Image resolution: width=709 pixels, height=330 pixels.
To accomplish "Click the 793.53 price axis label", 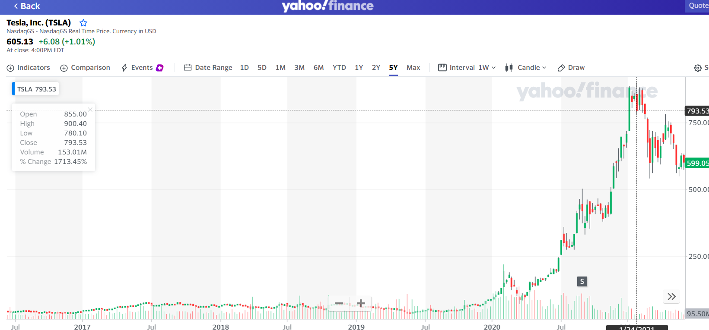I will pos(697,111).
